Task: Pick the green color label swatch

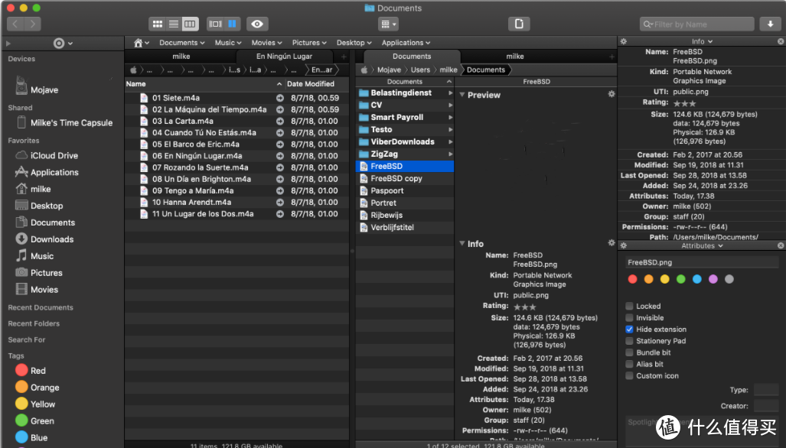Action: click(x=680, y=279)
